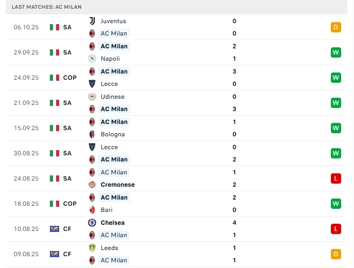Click the 3 score for Milan vs Lecce
354x268 pixels.
[x=235, y=72]
